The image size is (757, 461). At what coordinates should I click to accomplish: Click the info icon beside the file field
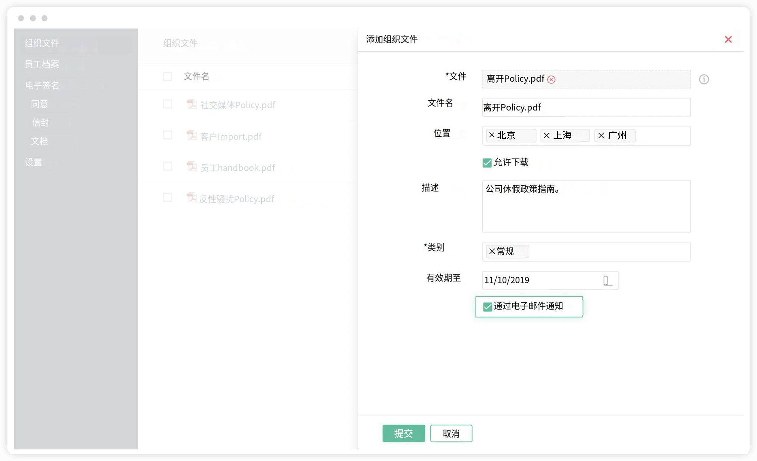click(x=704, y=79)
